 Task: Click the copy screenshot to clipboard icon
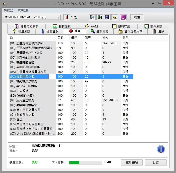click(100, 17)
